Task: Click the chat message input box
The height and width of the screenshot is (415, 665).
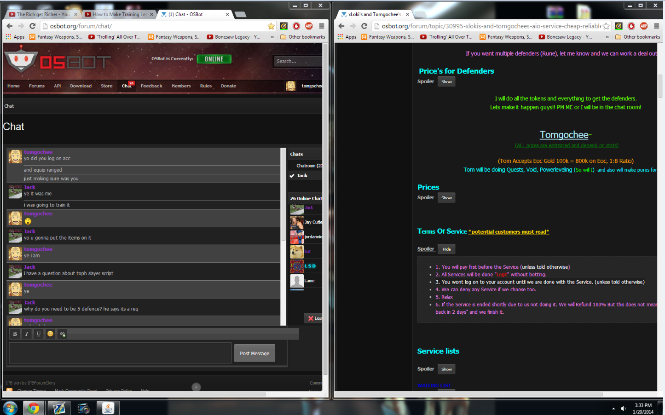Action: (x=120, y=353)
